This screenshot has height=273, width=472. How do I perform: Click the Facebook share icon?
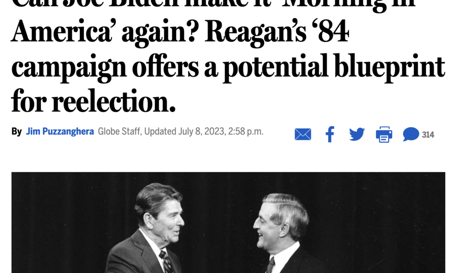coord(330,134)
